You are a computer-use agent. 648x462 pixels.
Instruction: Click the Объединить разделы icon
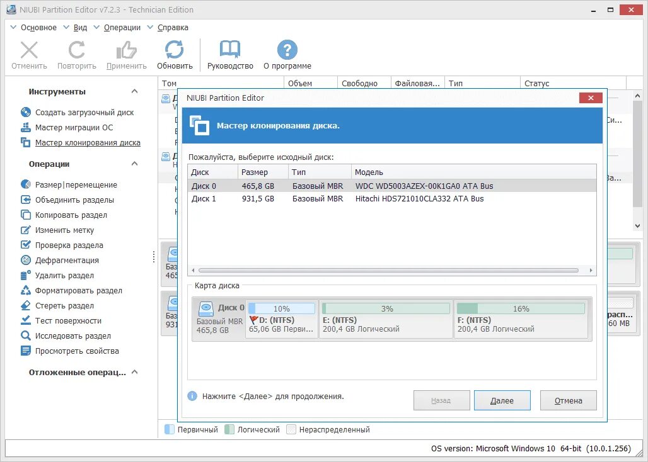(26, 200)
